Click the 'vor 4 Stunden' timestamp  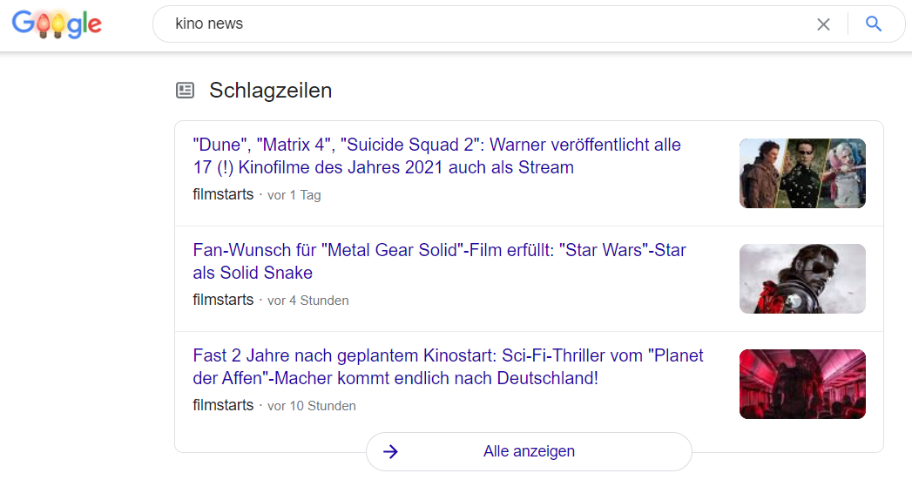tap(307, 301)
